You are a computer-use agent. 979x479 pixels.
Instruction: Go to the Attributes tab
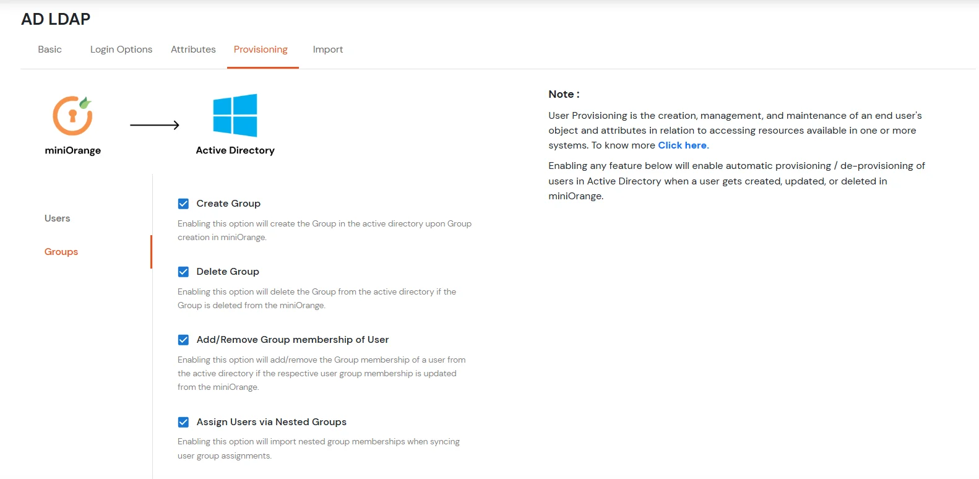193,50
